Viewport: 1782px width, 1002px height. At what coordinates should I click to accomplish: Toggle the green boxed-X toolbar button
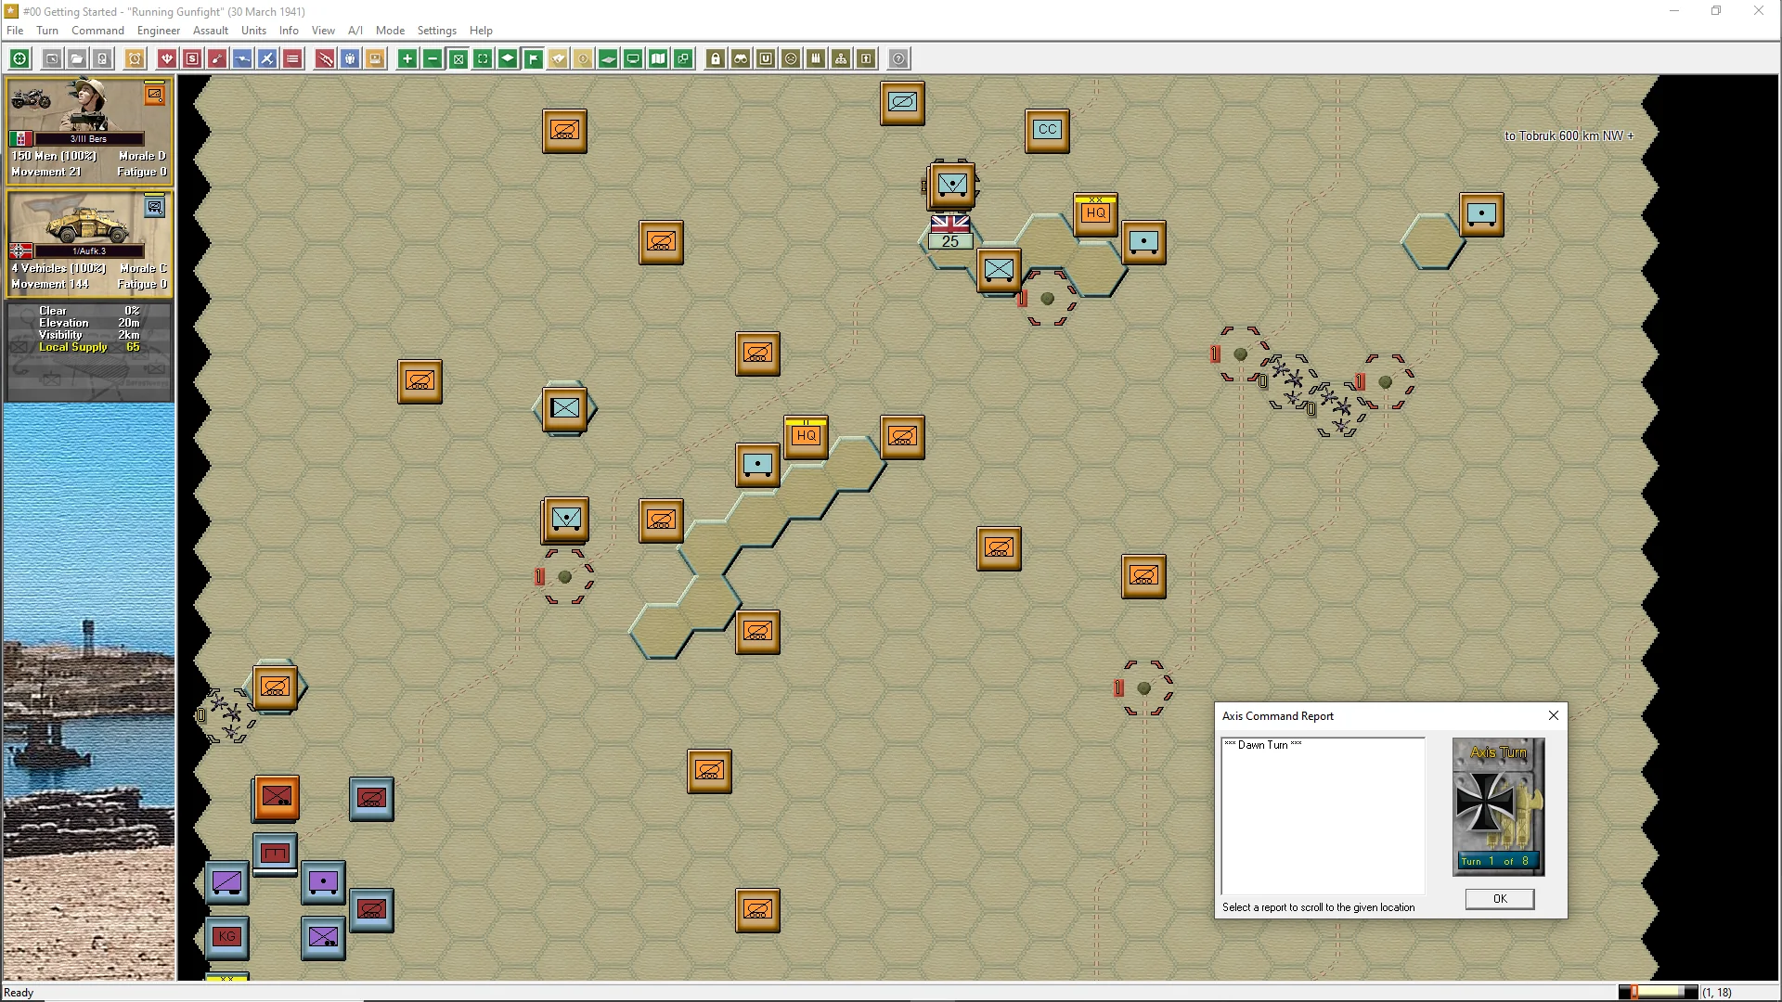458,58
